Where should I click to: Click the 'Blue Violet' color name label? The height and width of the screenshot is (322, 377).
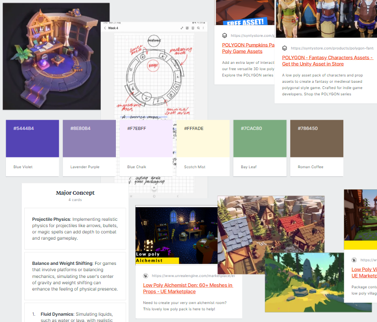(x=23, y=167)
